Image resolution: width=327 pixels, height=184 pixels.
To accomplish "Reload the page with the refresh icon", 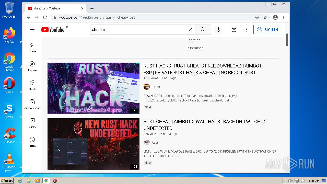I will [45, 17].
